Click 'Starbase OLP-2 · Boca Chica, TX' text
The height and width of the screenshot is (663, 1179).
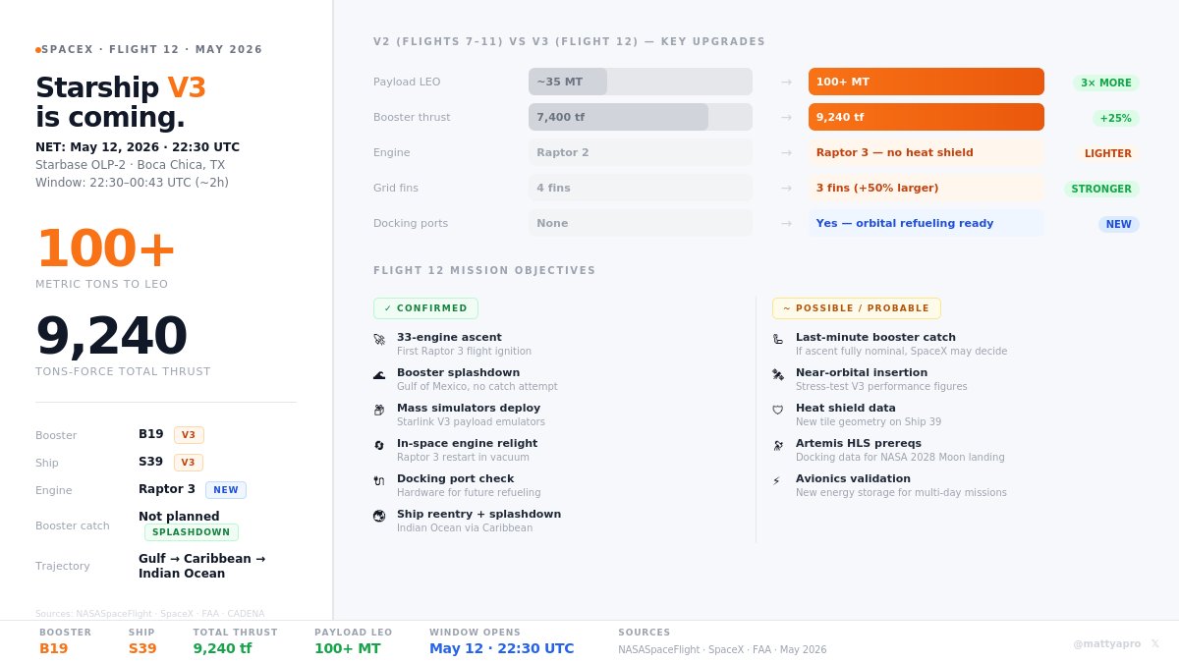point(131,165)
